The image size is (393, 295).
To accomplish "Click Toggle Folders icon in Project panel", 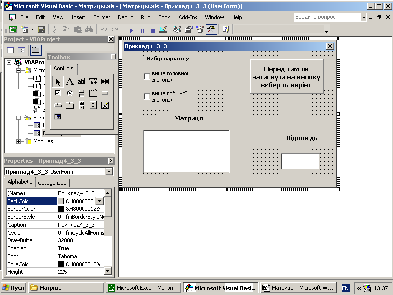I will click(35, 50).
